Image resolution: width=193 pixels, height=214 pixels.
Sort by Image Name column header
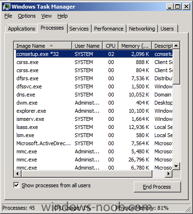(x=43, y=46)
